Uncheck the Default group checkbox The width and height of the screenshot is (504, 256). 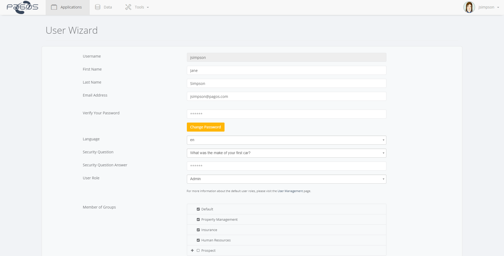[198, 209]
